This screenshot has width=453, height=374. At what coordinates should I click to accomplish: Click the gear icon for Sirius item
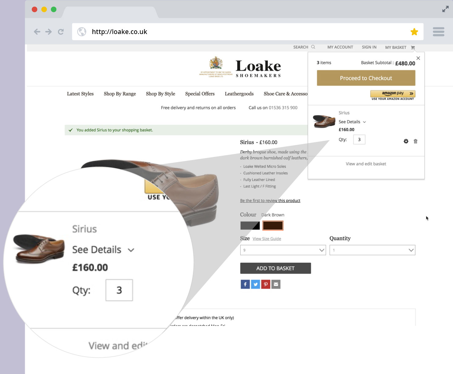click(406, 141)
